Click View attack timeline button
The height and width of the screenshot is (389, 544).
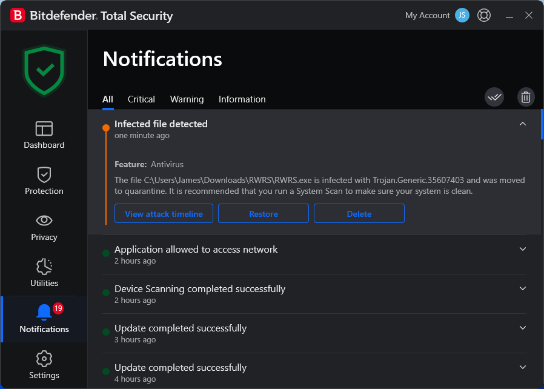click(164, 213)
